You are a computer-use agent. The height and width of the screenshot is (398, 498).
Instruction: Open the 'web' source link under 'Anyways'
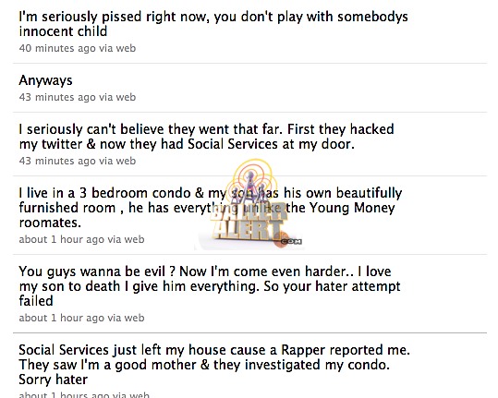[126, 97]
